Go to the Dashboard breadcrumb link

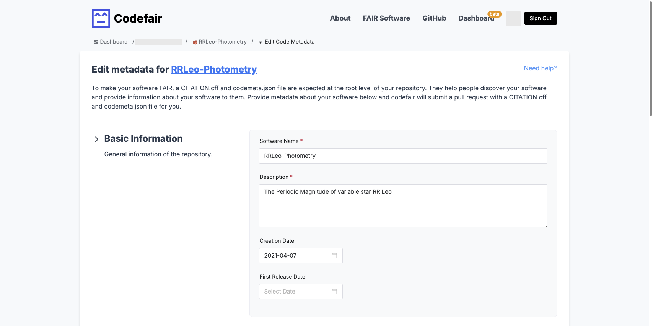[114, 42]
